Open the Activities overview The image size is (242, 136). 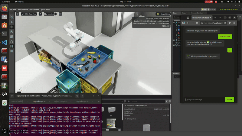tap(6, 2)
